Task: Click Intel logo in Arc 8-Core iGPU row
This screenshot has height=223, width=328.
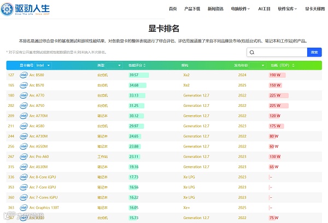Action: click(24, 177)
